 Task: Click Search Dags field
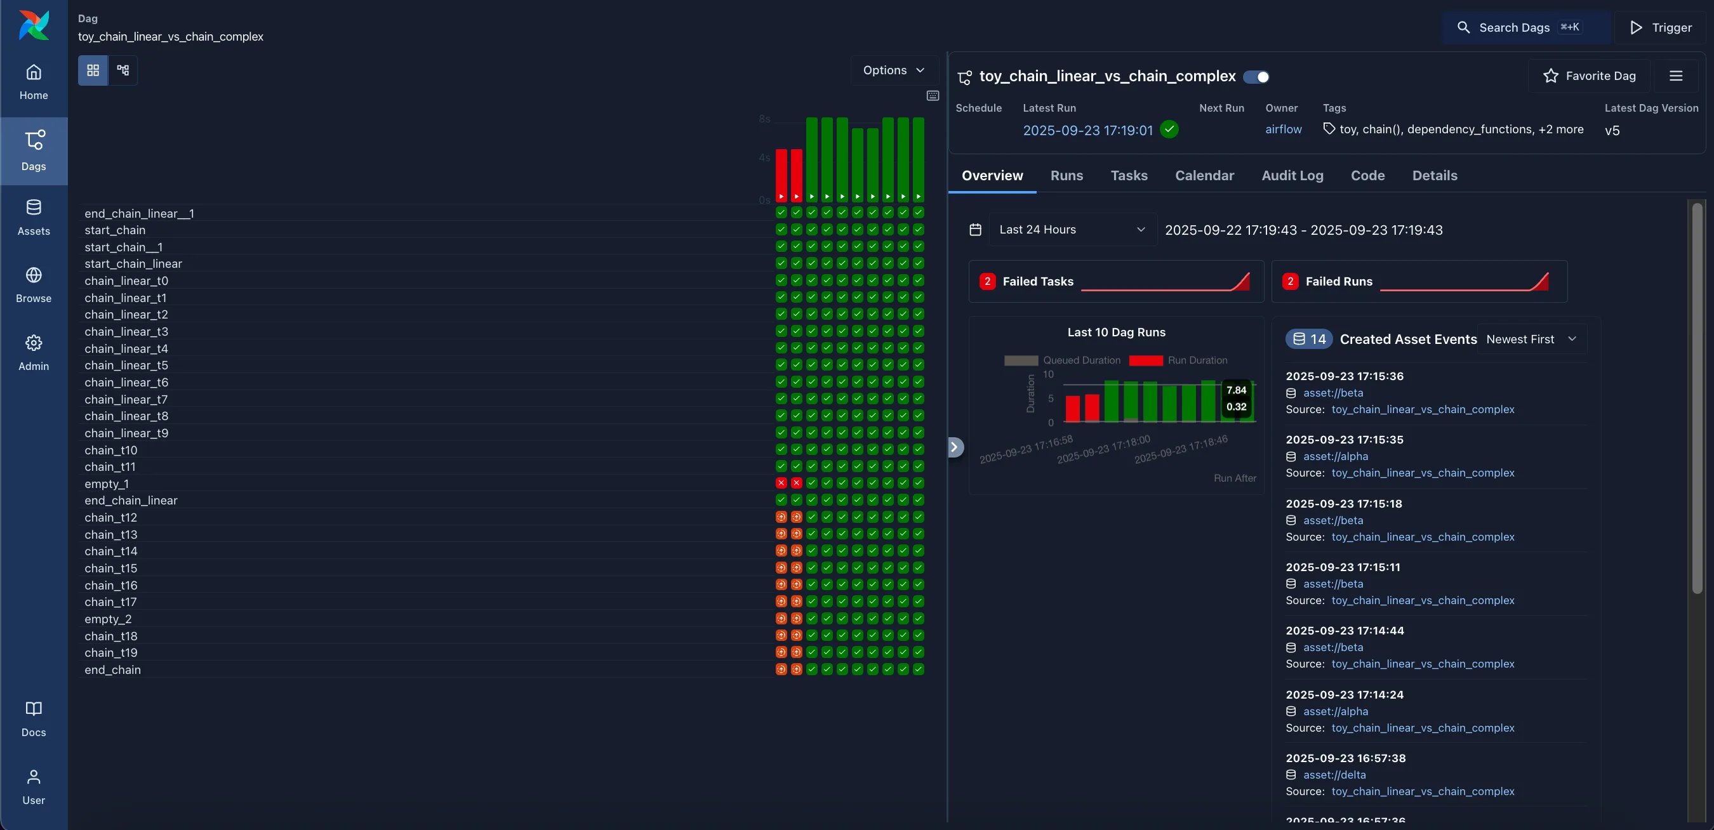1525,27
